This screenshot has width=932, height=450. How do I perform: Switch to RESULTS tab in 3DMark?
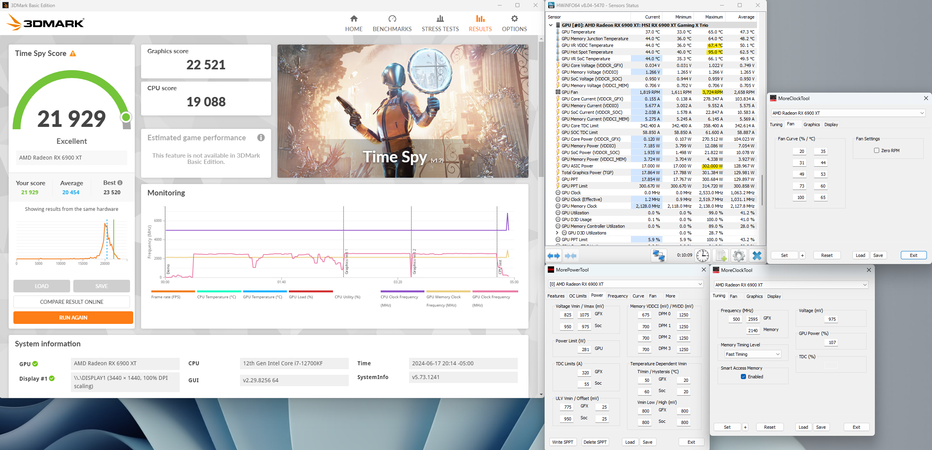(x=480, y=24)
